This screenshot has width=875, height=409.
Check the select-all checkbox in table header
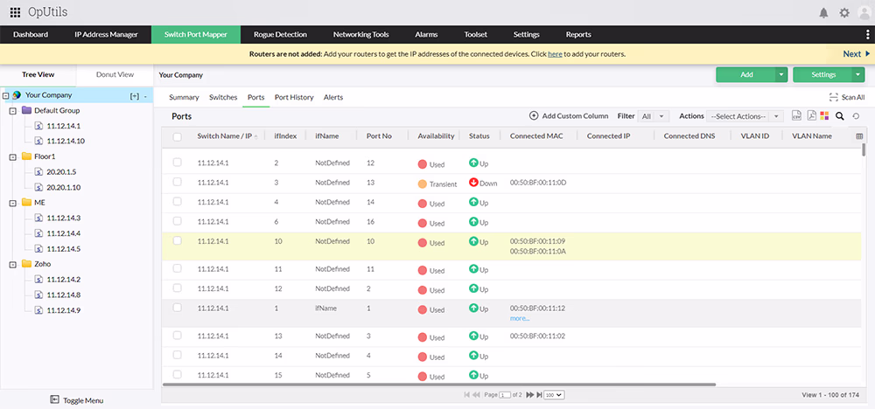(x=178, y=136)
